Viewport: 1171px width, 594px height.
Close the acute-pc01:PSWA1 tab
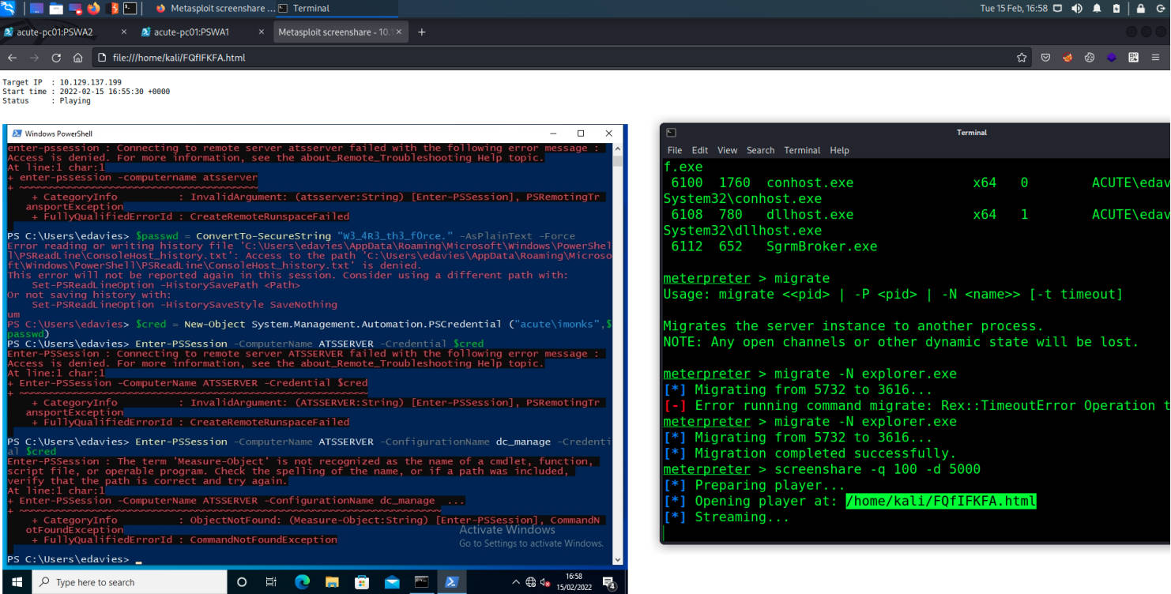click(261, 32)
